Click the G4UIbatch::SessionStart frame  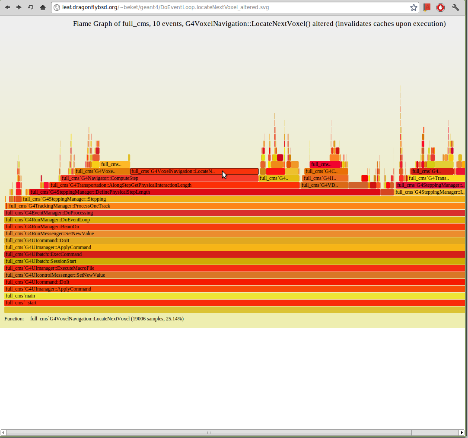(x=234, y=261)
